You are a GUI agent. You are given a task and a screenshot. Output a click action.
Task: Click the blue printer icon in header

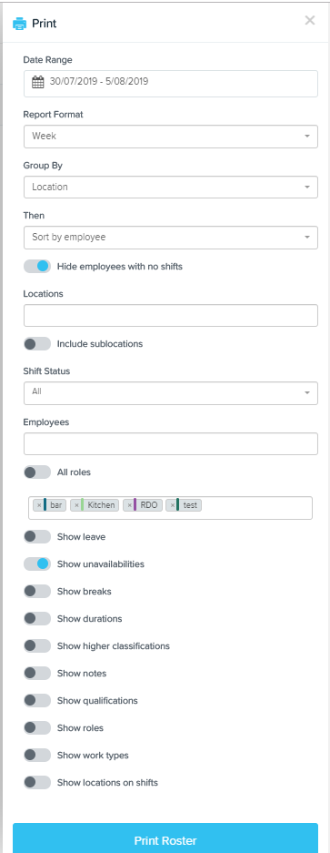click(20, 24)
